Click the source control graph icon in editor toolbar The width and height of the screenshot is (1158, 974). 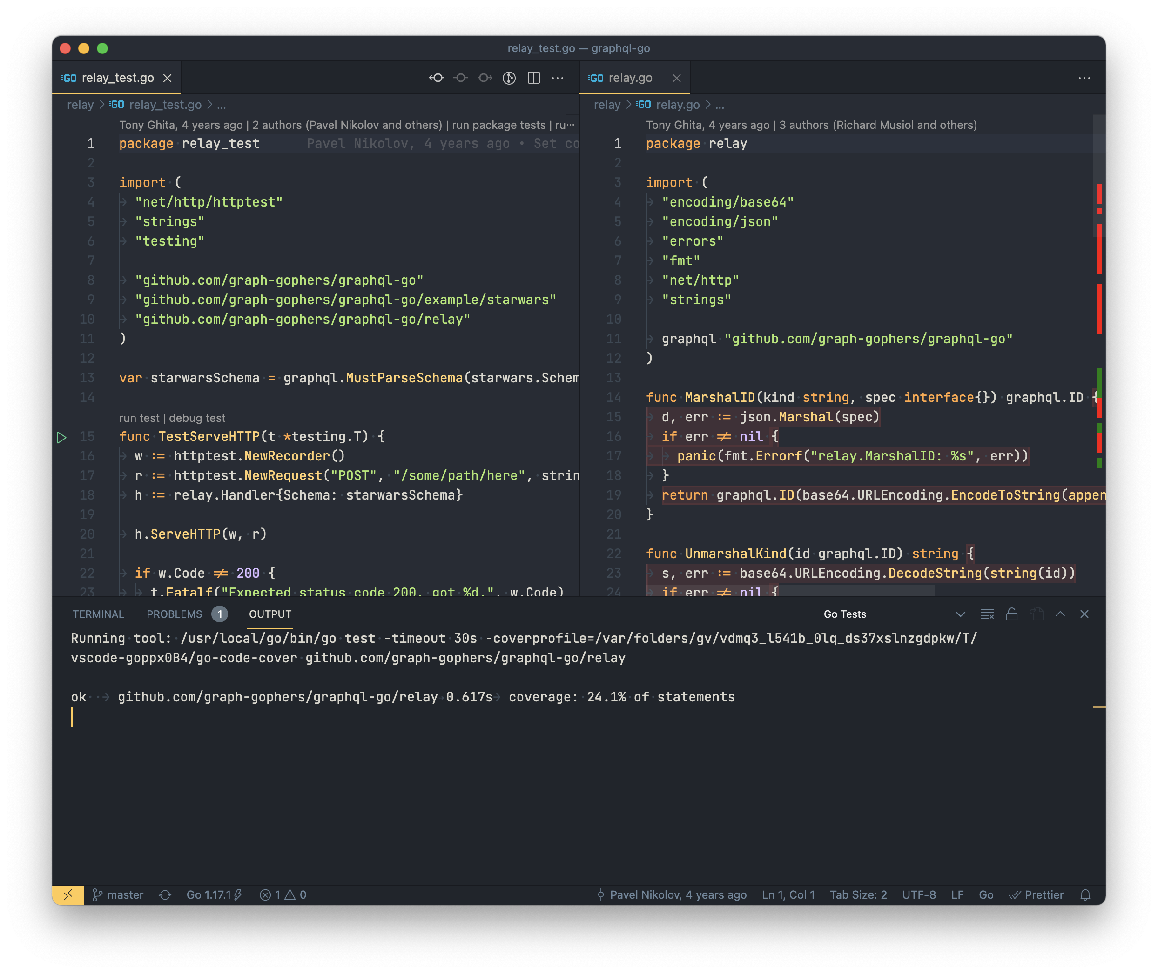point(509,78)
